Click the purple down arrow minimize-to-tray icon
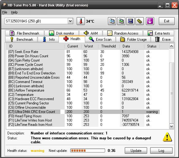 click(x=150, y=21)
